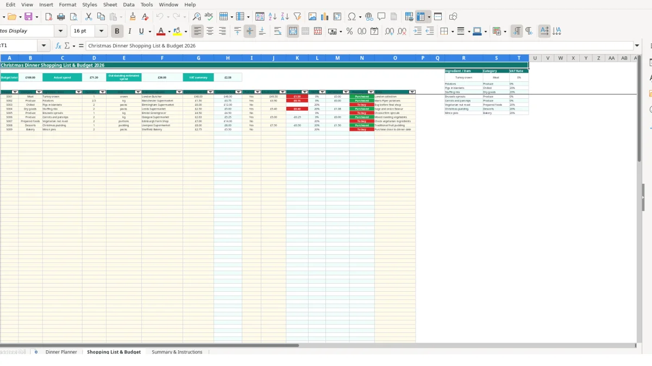652x366 pixels.
Task: Switch to Summary & Instructions sheet tab
Action: click(177, 352)
